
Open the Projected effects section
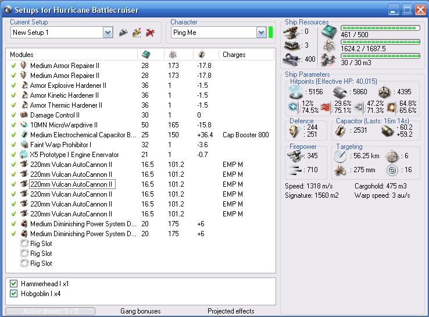pos(231,311)
